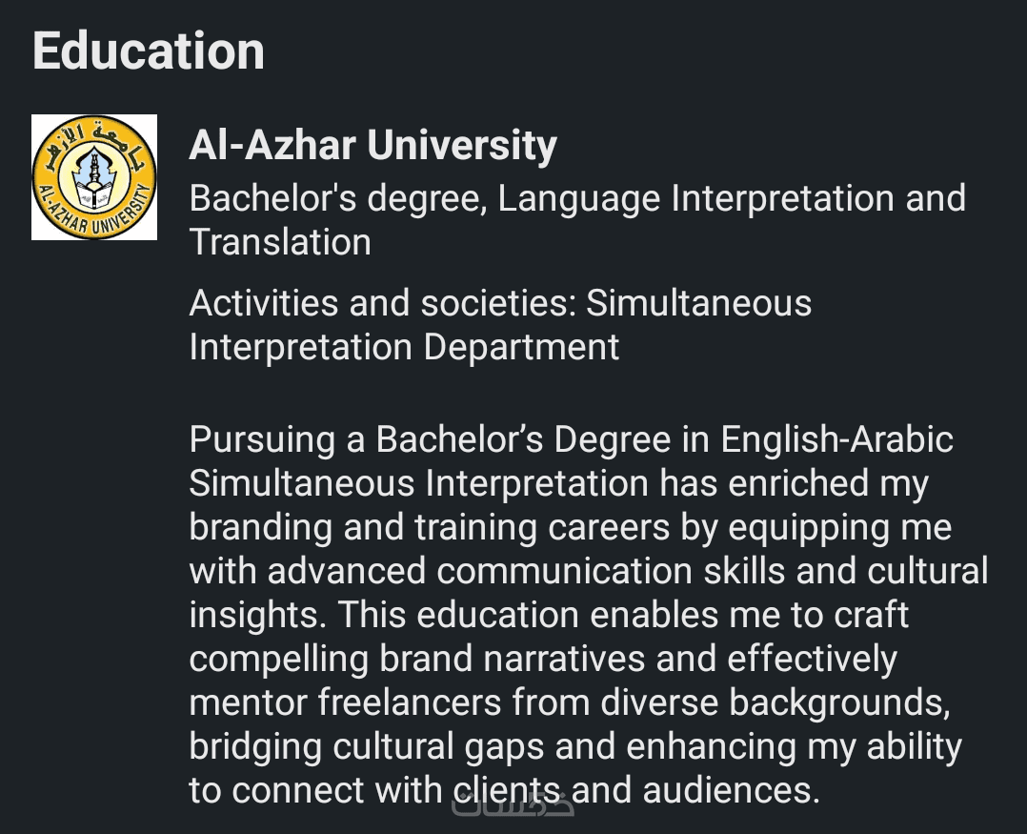Click the gray watermark logo at the bottom
This screenshot has height=834, width=1027.
point(512,805)
